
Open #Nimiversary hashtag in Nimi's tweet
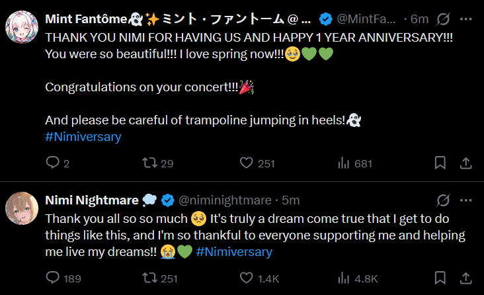pos(234,252)
